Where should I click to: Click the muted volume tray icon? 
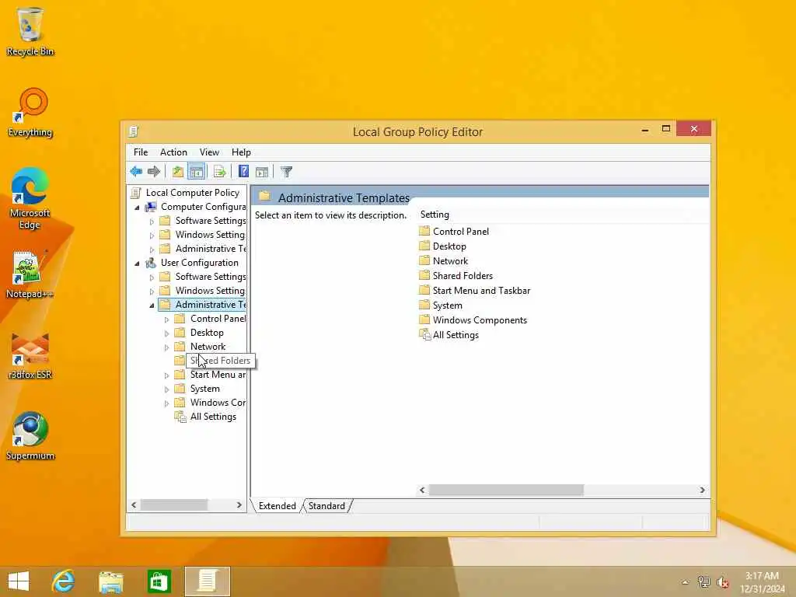(x=723, y=582)
